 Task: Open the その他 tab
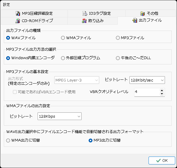[x=151, y=14]
